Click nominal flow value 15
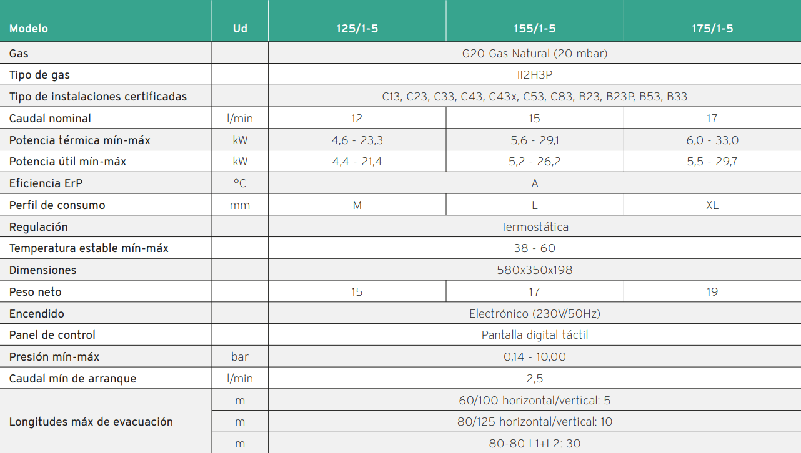 pyautogui.click(x=534, y=119)
